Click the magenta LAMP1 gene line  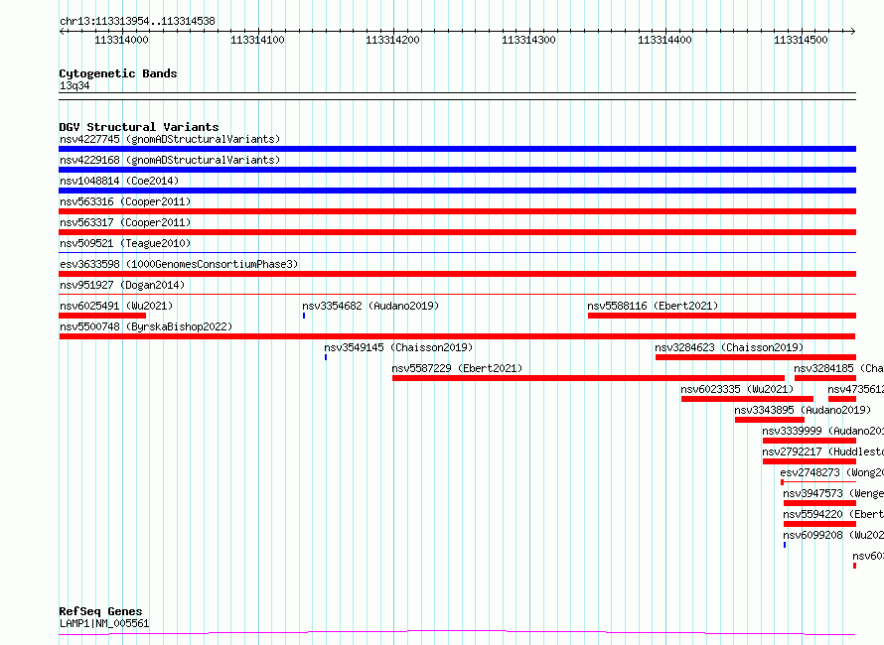click(457, 632)
